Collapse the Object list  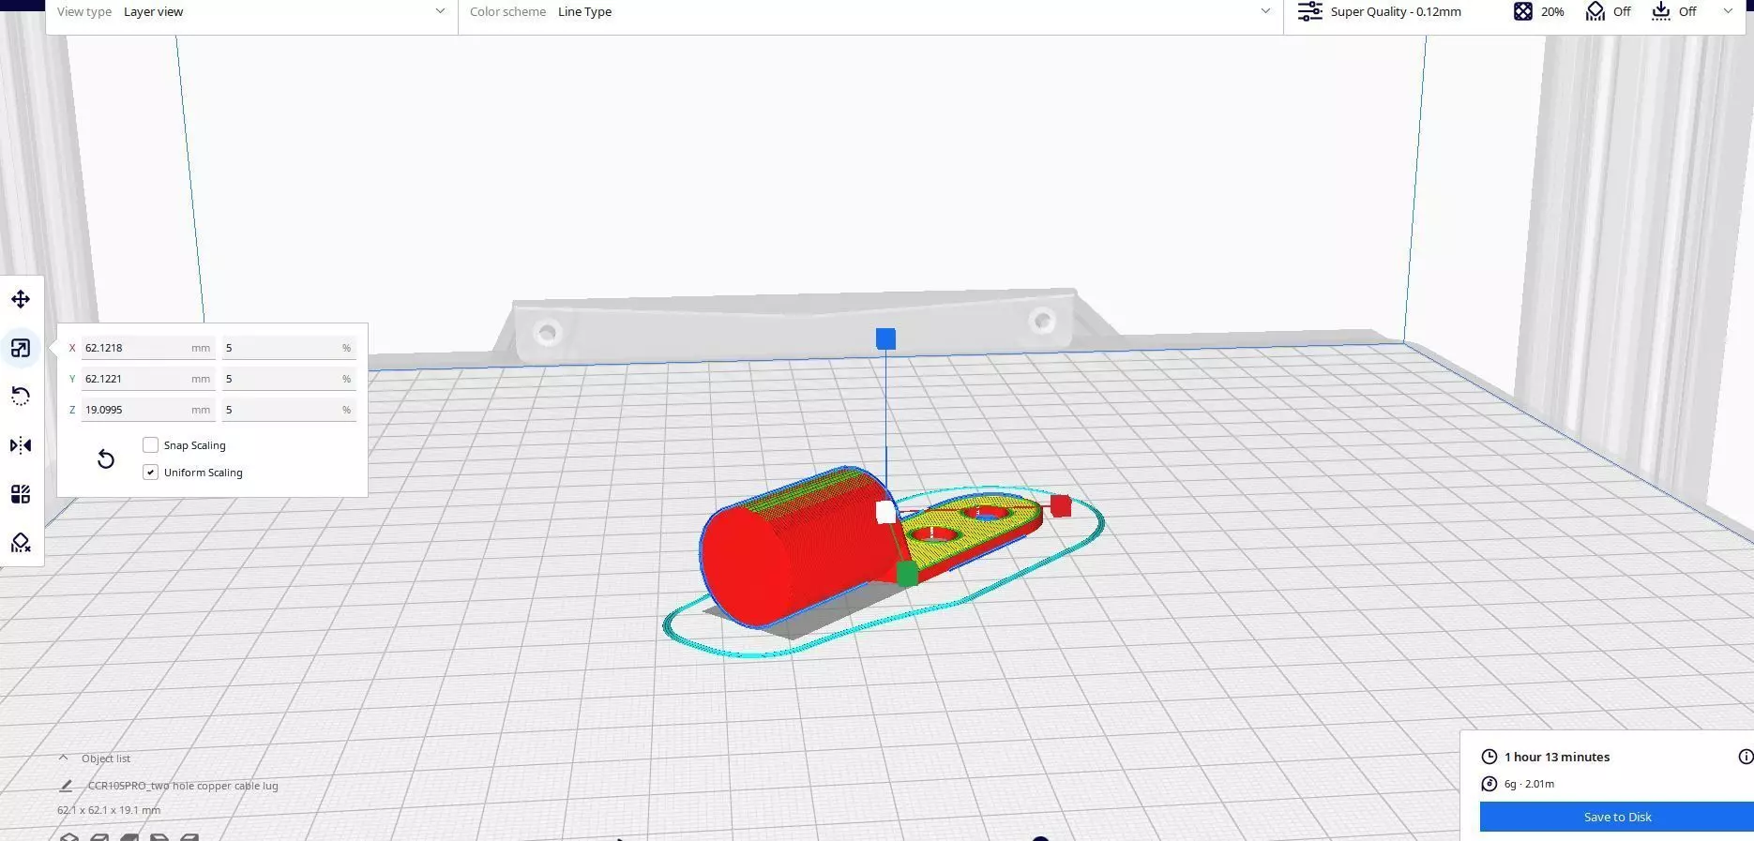[x=63, y=758]
